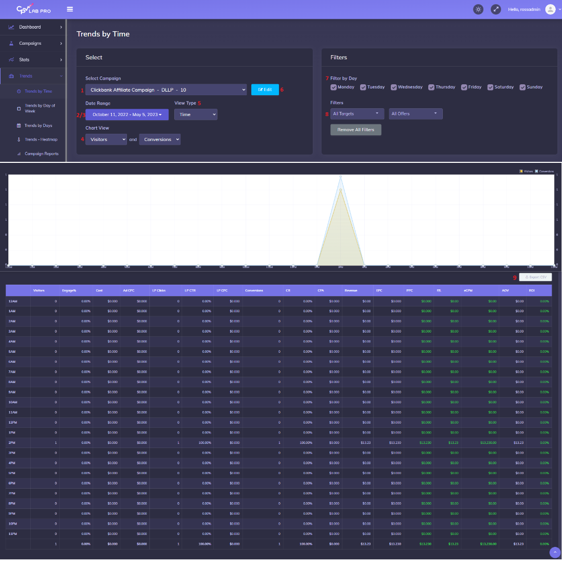This screenshot has width=562, height=562.
Task: Click Remove All Filters button
Action: 355,130
